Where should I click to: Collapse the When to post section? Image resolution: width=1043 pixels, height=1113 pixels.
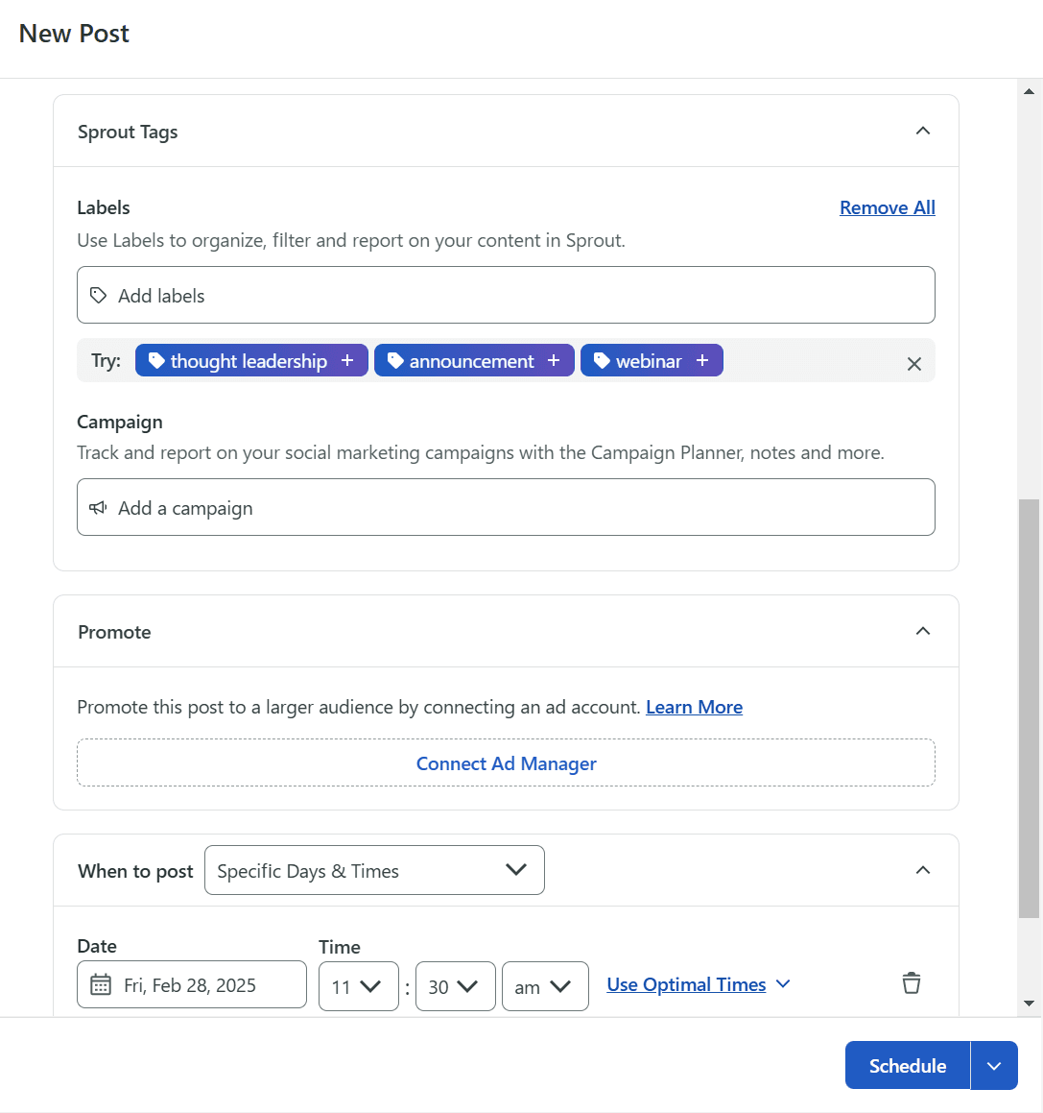click(x=922, y=870)
